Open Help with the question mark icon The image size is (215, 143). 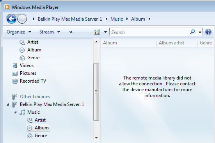[x=208, y=32]
